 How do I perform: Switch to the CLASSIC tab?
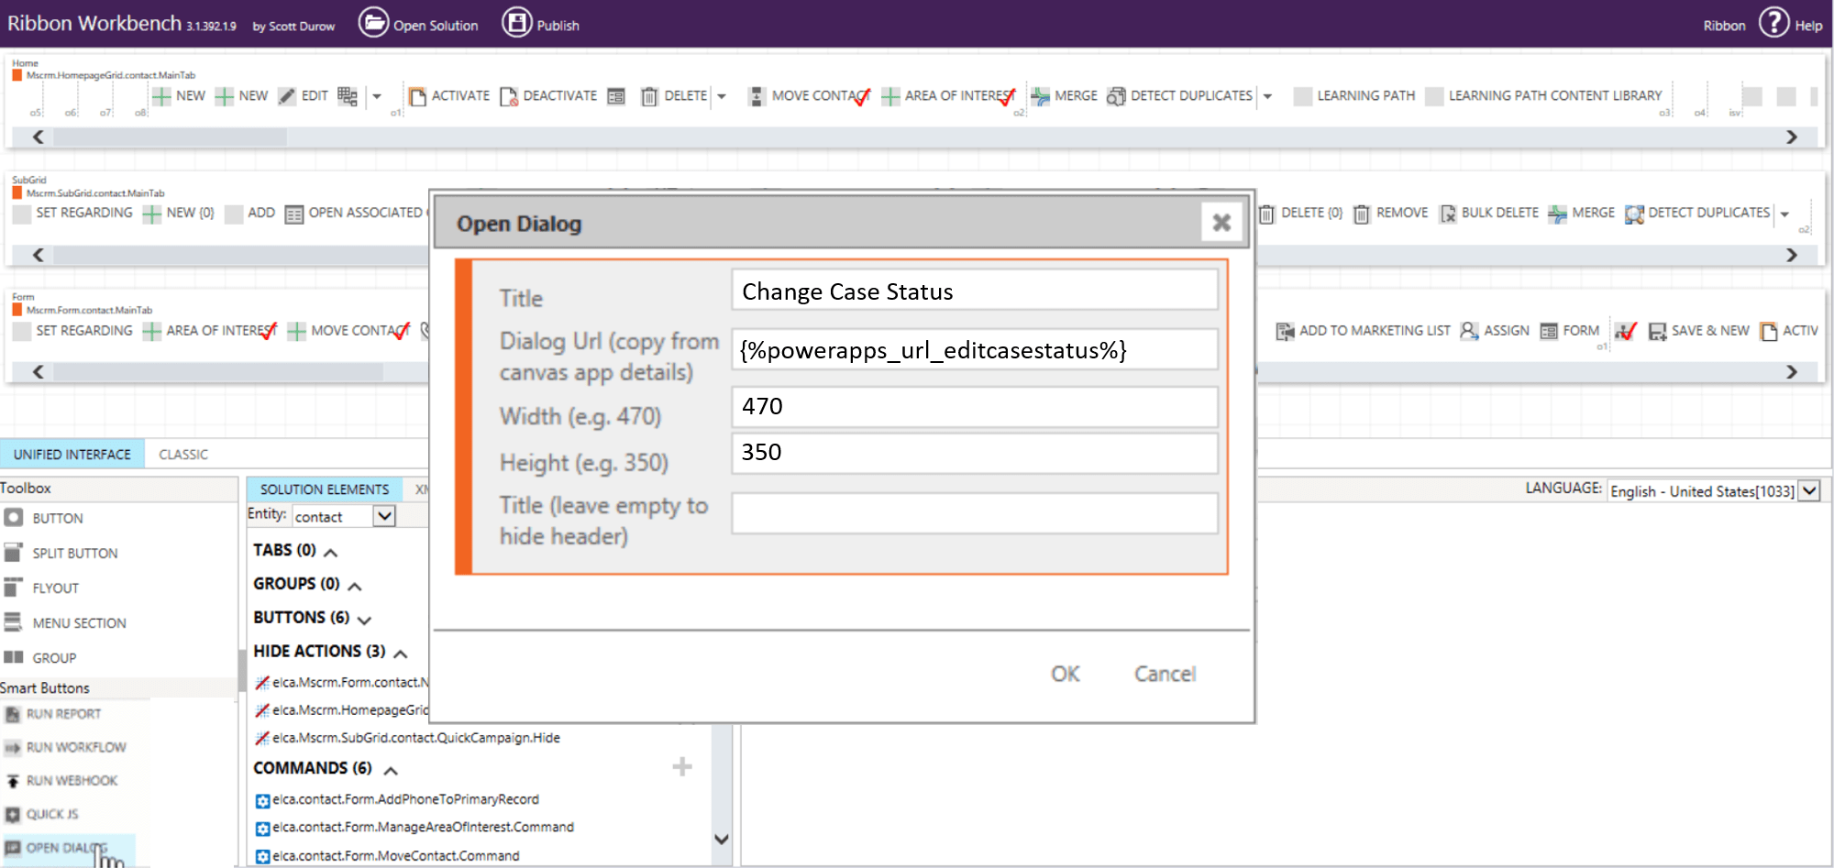tap(183, 453)
